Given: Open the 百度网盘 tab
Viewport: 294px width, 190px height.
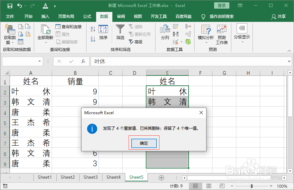Looking at the screenshot, I should pyautogui.click(x=184, y=17).
